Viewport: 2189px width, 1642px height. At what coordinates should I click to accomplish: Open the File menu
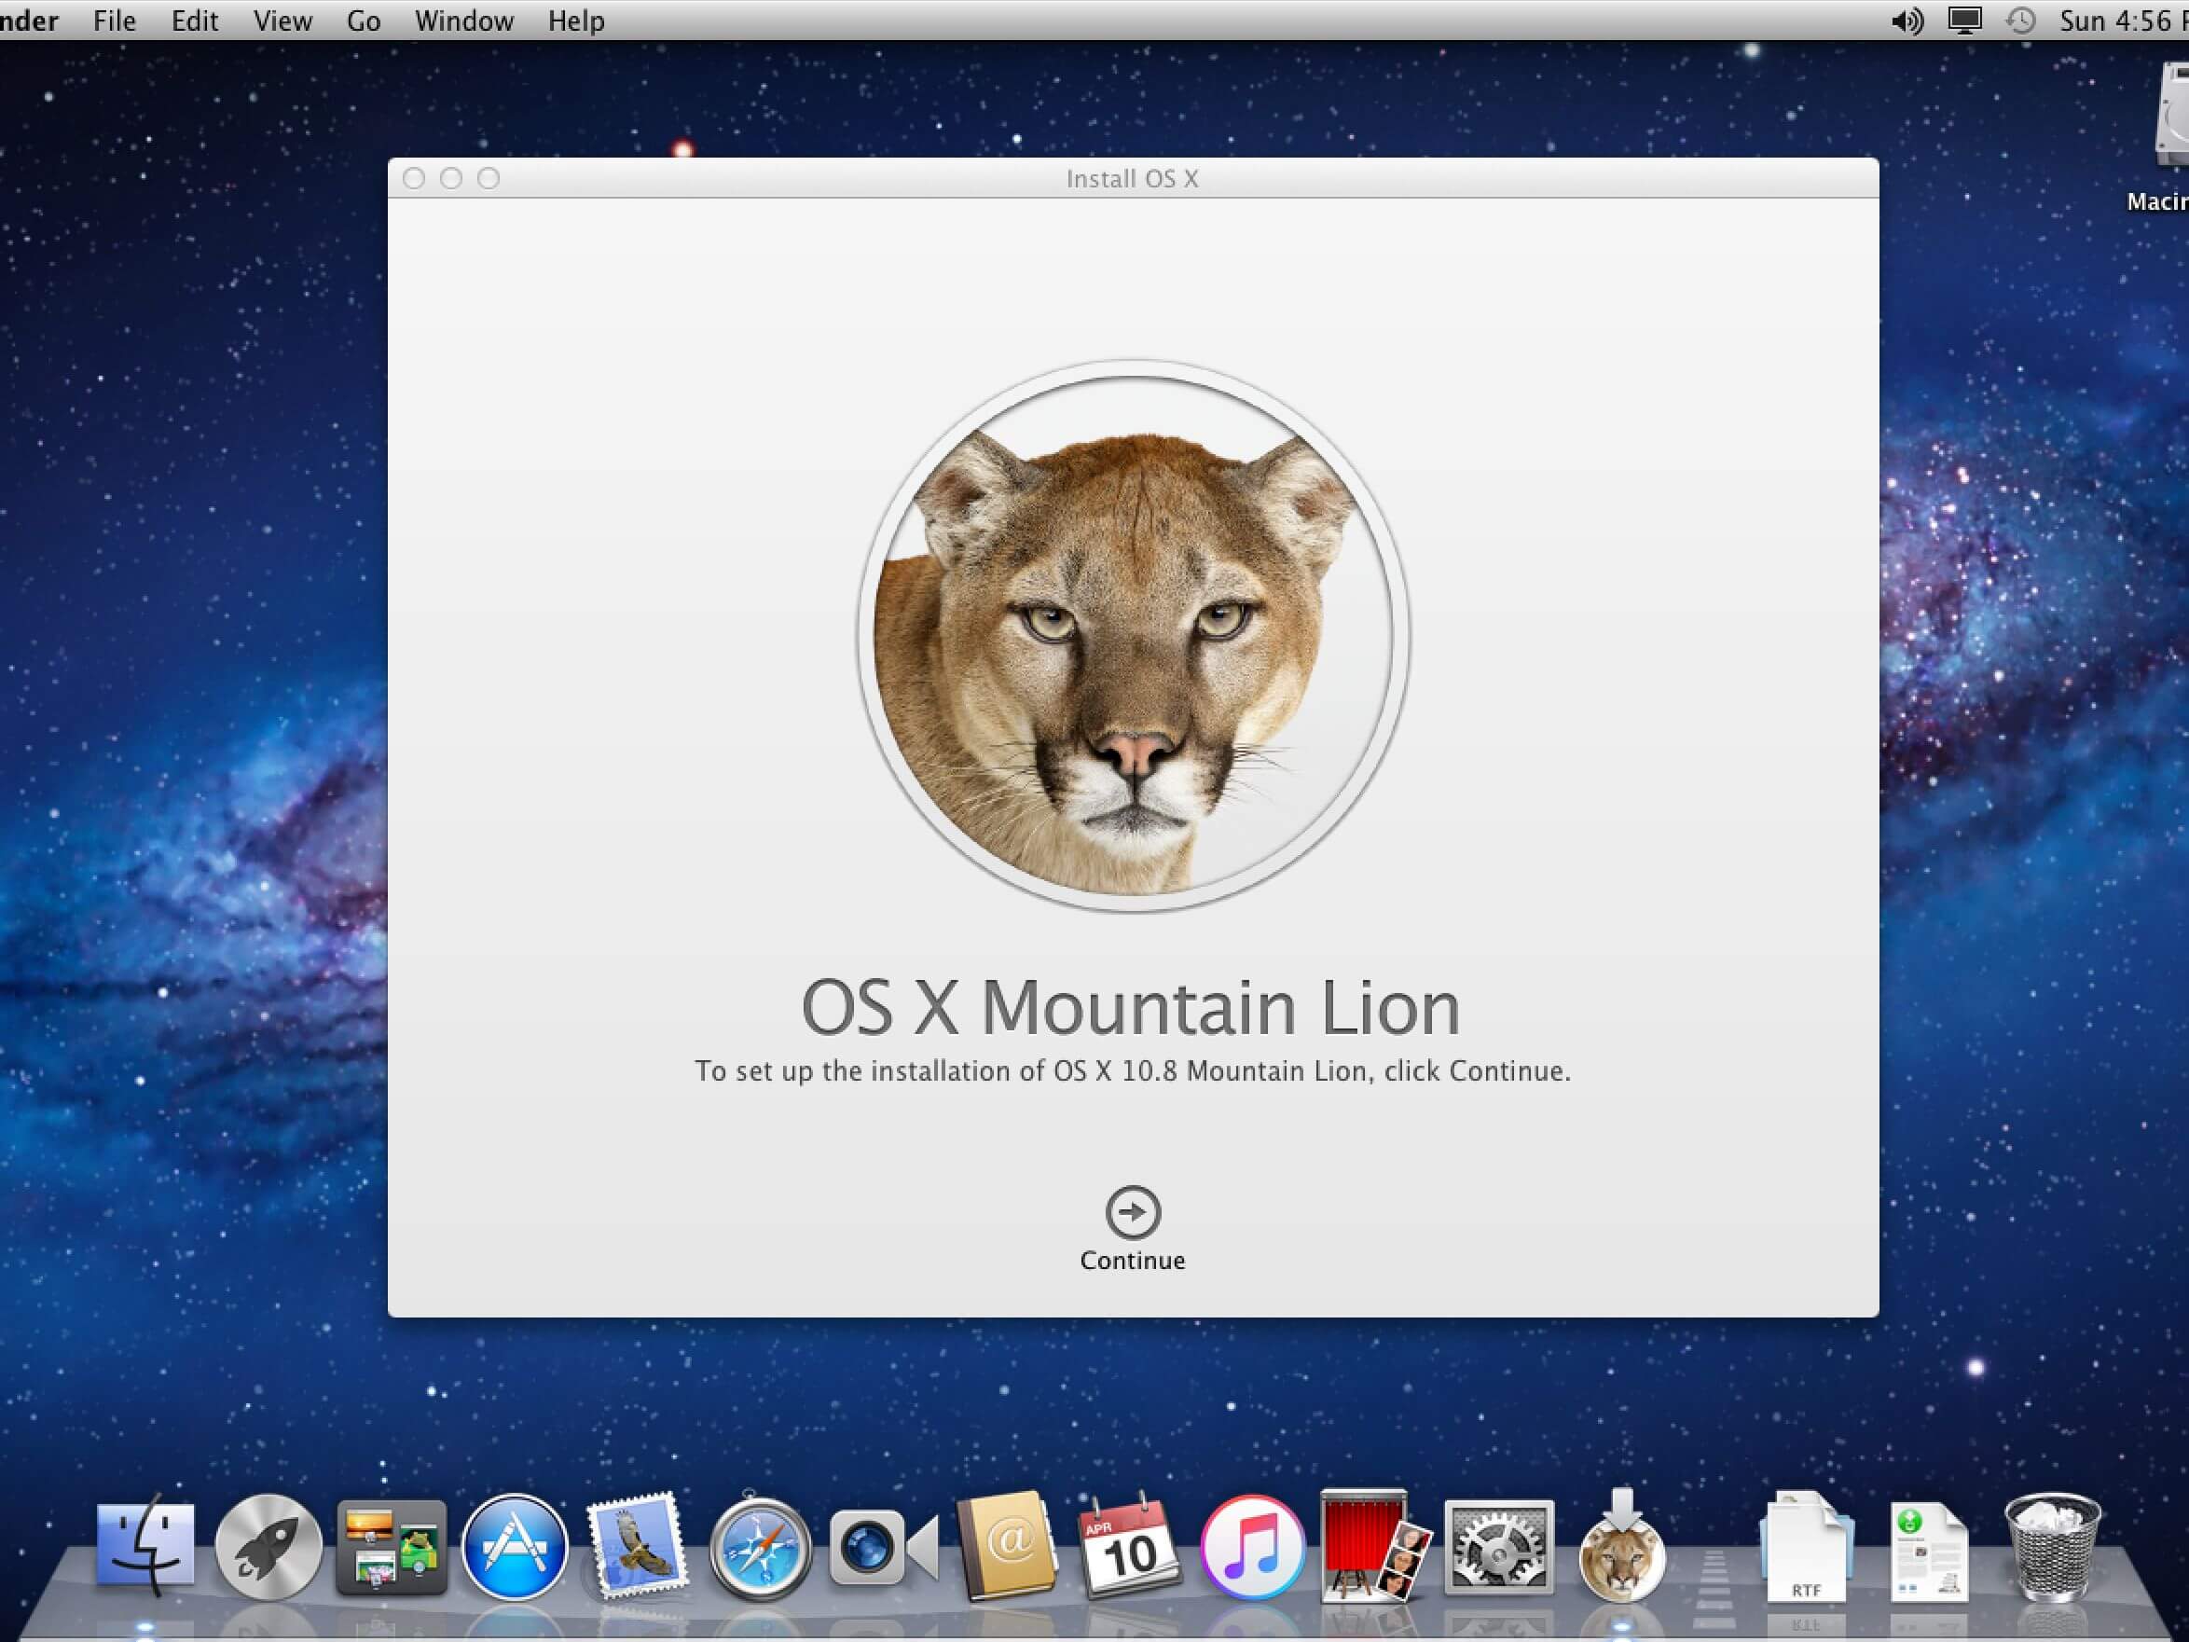pyautogui.click(x=115, y=21)
